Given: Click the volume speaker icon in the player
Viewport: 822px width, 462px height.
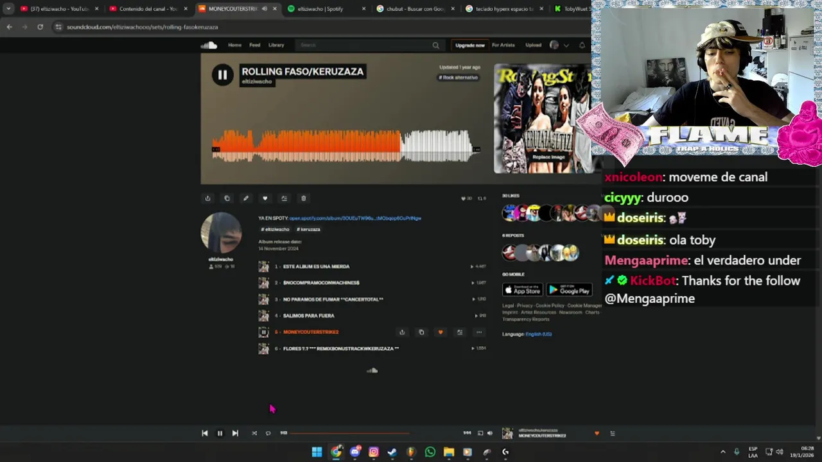Looking at the screenshot, I should pyautogui.click(x=489, y=433).
